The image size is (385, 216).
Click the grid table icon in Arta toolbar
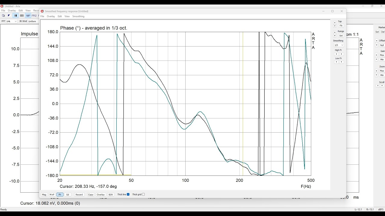tap(22, 16)
